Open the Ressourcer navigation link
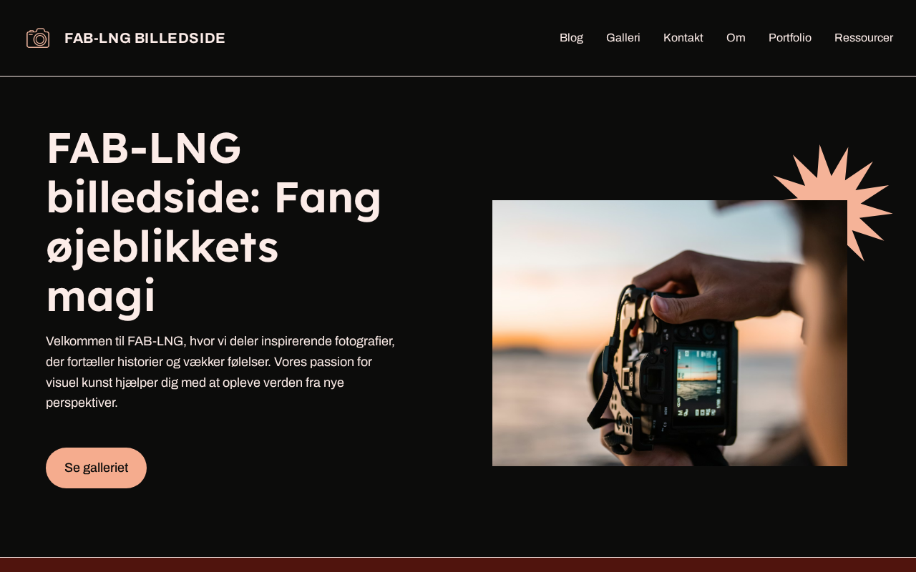Image resolution: width=916 pixels, height=572 pixels. 864,38
